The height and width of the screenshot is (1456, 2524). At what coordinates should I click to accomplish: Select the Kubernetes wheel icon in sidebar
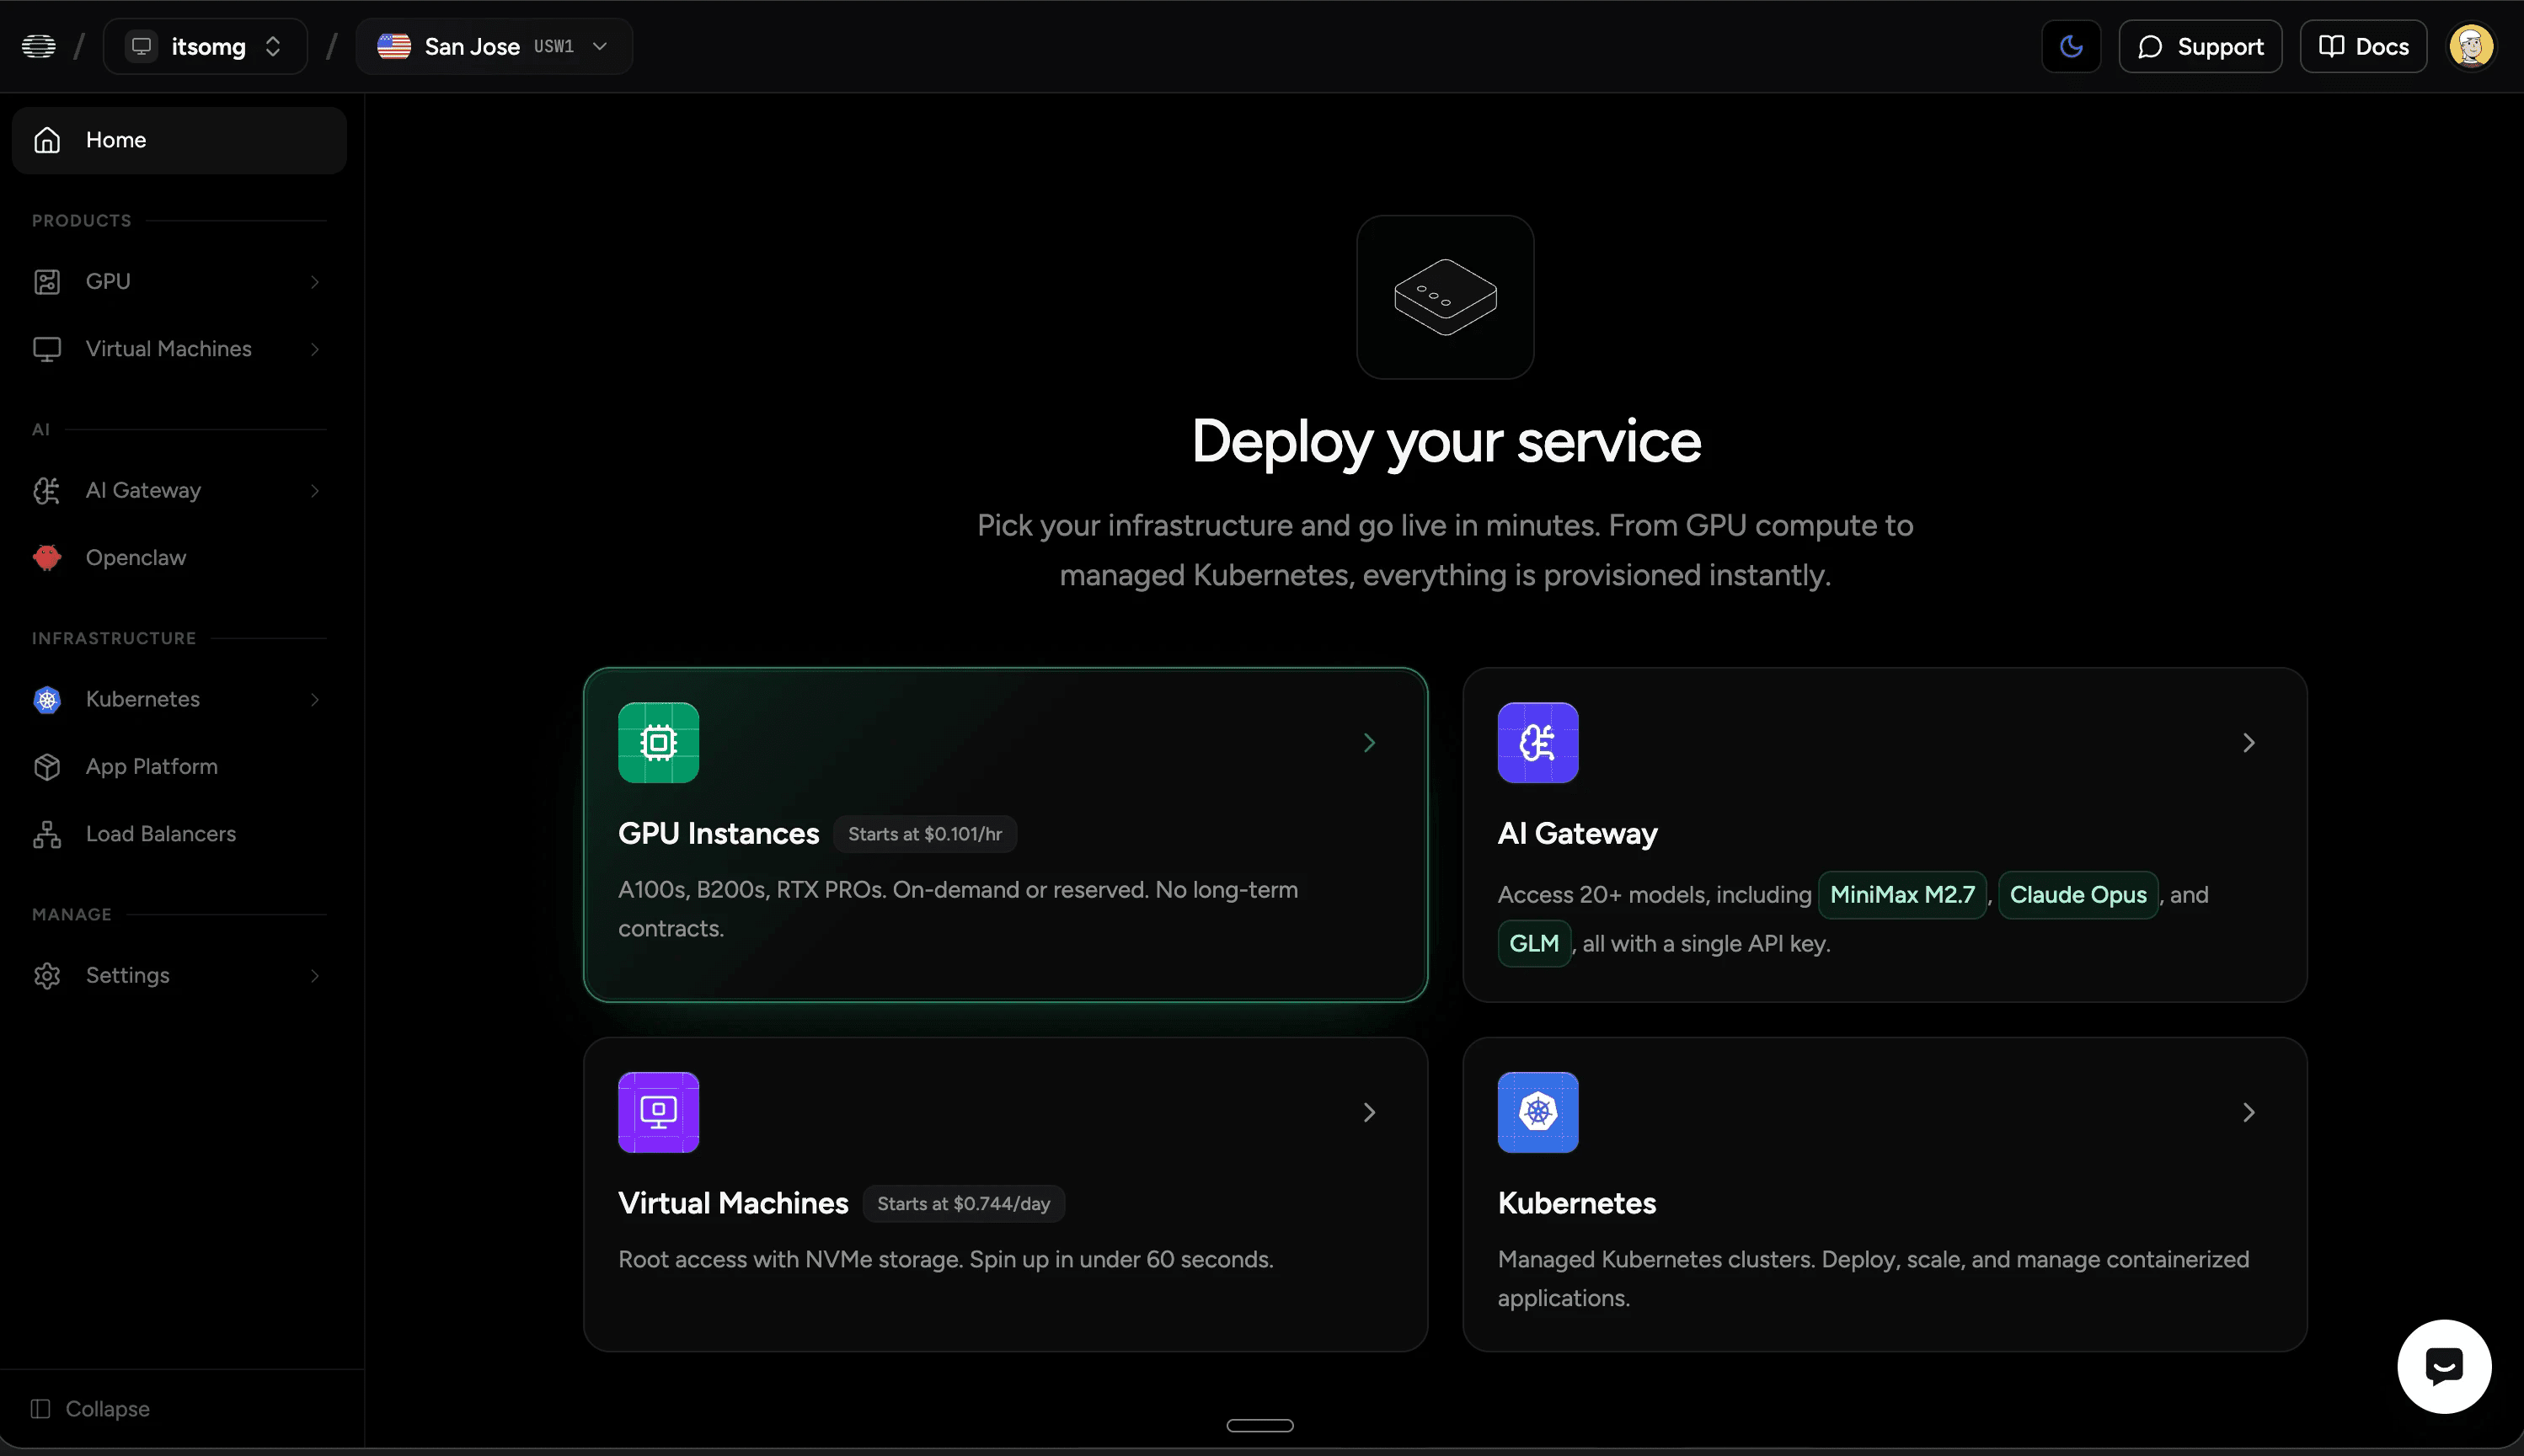point(46,699)
